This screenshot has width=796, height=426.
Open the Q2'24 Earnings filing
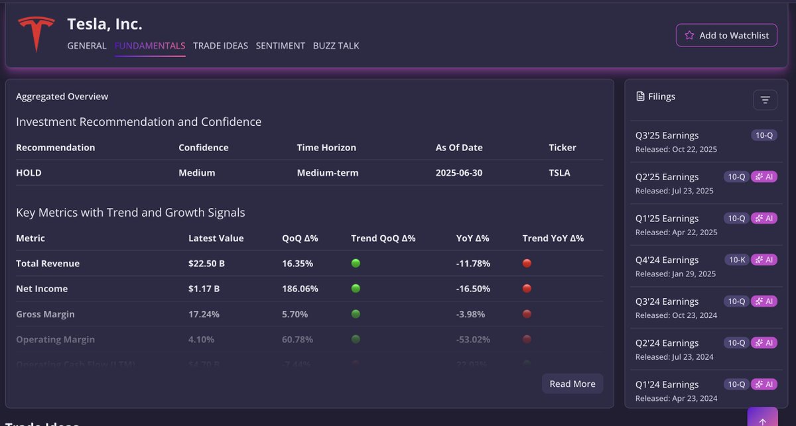coord(706,349)
